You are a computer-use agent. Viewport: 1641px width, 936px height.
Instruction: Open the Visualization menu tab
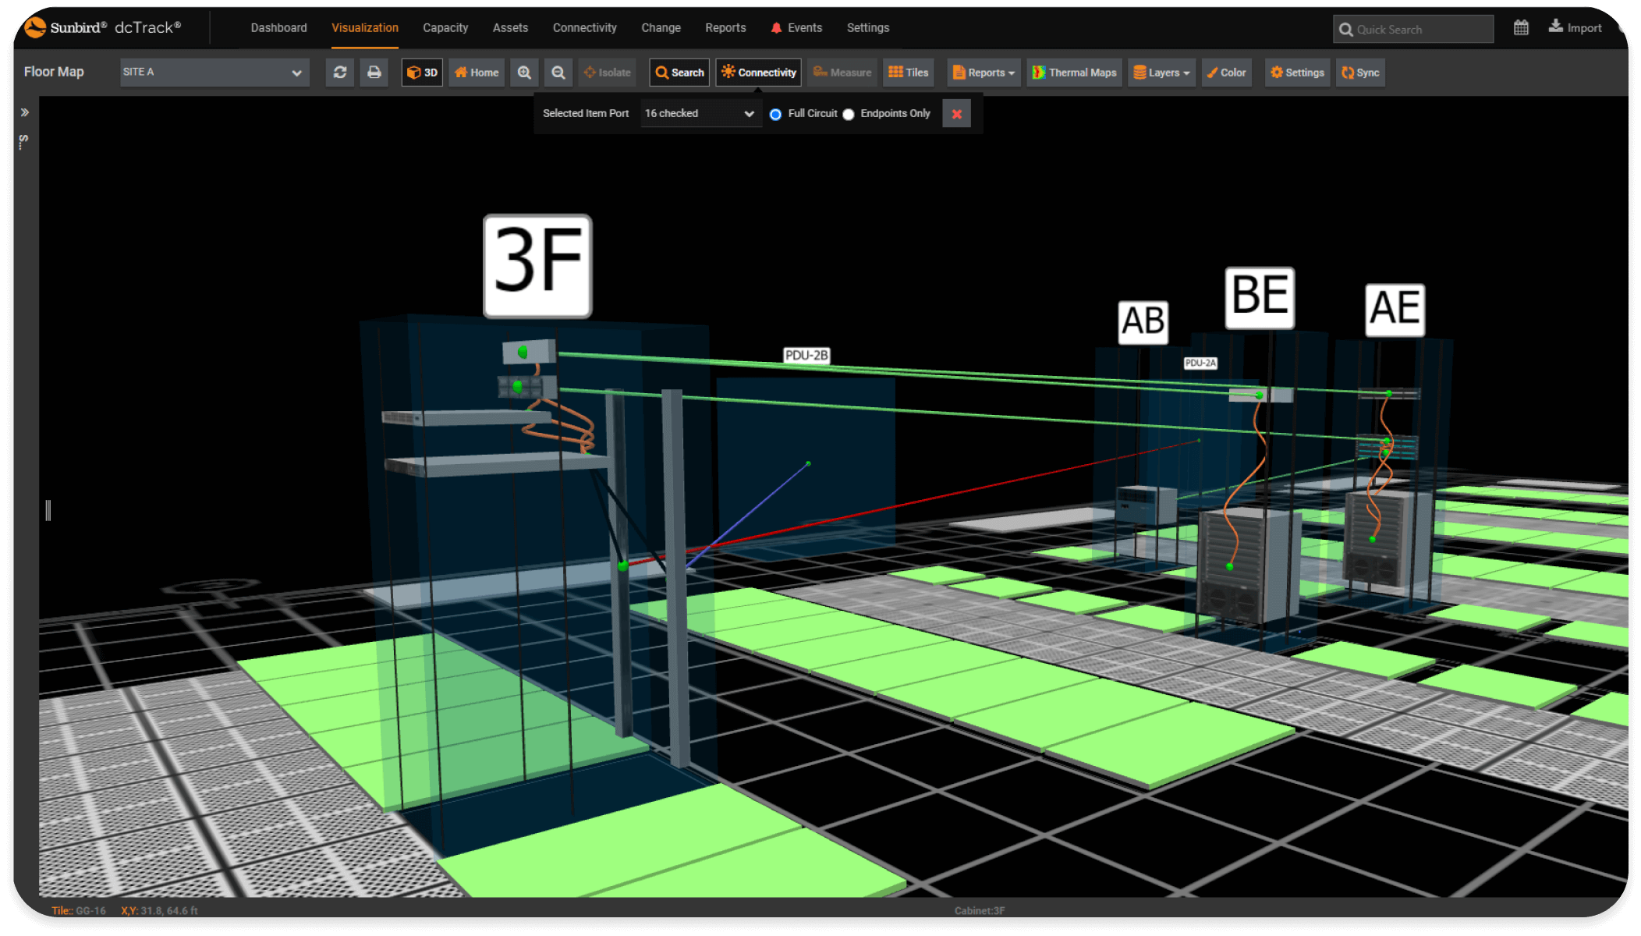tap(365, 27)
